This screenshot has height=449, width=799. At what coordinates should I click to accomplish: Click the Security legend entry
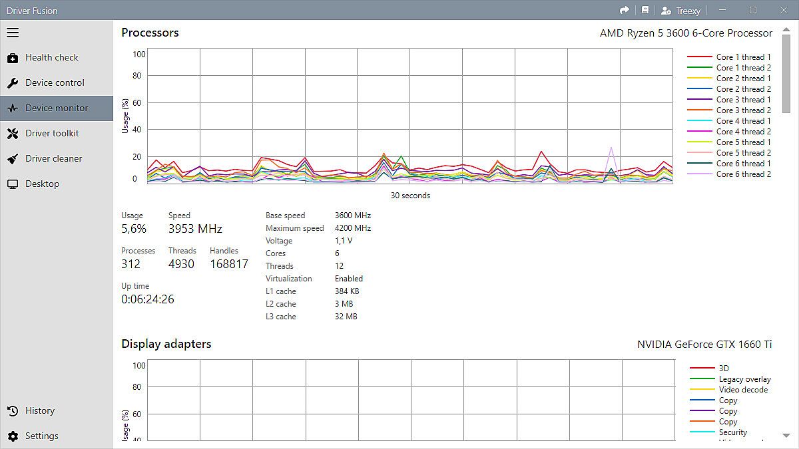tap(718, 432)
